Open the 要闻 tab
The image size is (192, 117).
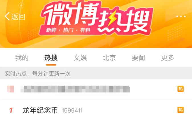(x=138, y=58)
